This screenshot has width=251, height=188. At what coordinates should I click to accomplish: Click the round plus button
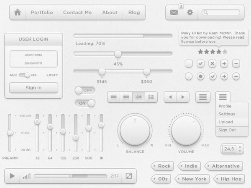click(x=224, y=76)
